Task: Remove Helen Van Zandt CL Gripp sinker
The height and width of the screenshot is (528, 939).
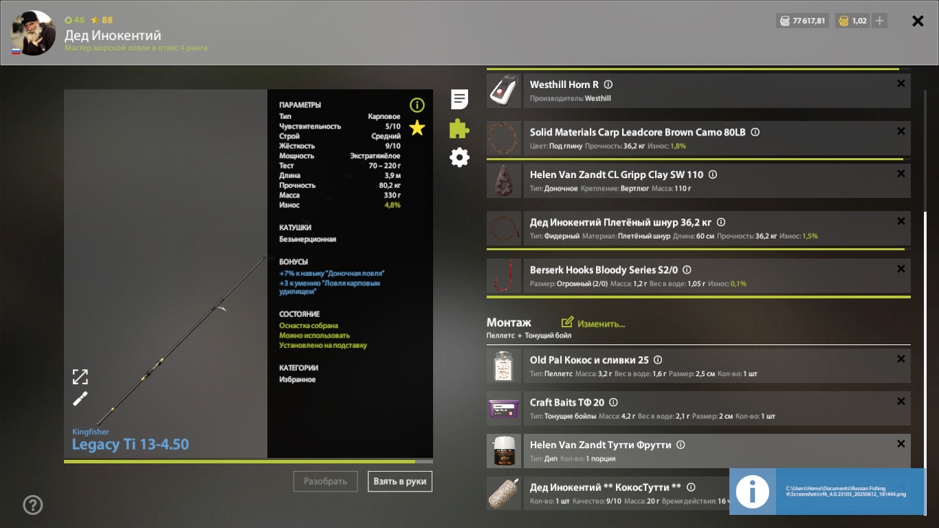Action: coord(901,174)
